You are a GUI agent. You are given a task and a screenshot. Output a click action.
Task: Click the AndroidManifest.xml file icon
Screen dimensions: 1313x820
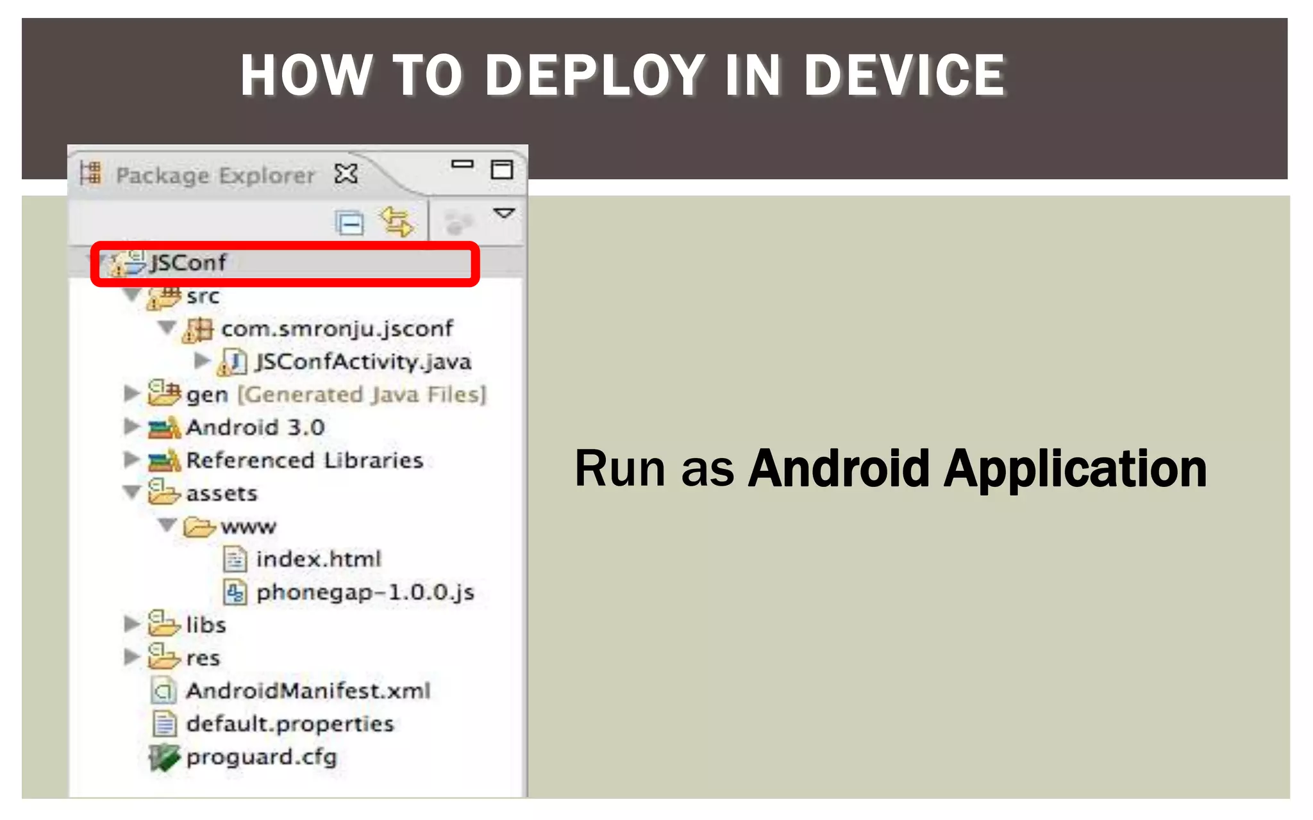163,691
